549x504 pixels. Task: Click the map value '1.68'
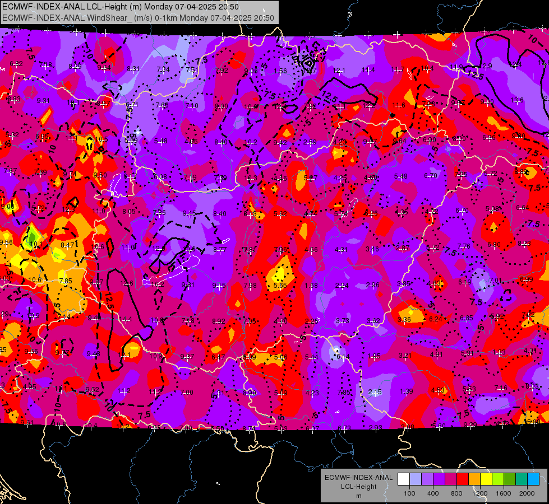(x=311, y=286)
